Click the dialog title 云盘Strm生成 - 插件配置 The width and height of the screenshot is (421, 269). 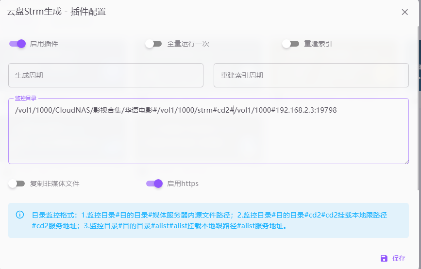56,12
